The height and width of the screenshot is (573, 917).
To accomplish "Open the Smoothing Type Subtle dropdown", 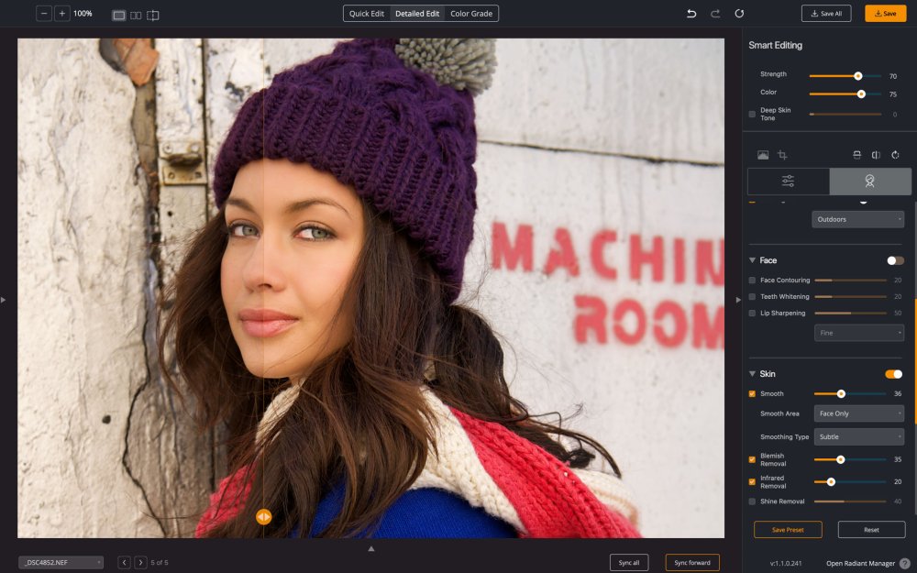I will pyautogui.click(x=859, y=436).
